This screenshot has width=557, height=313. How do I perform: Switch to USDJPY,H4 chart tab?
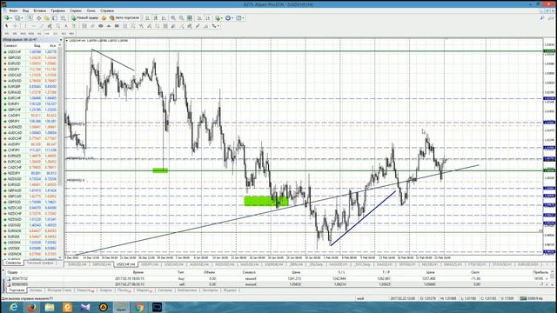[149, 264]
